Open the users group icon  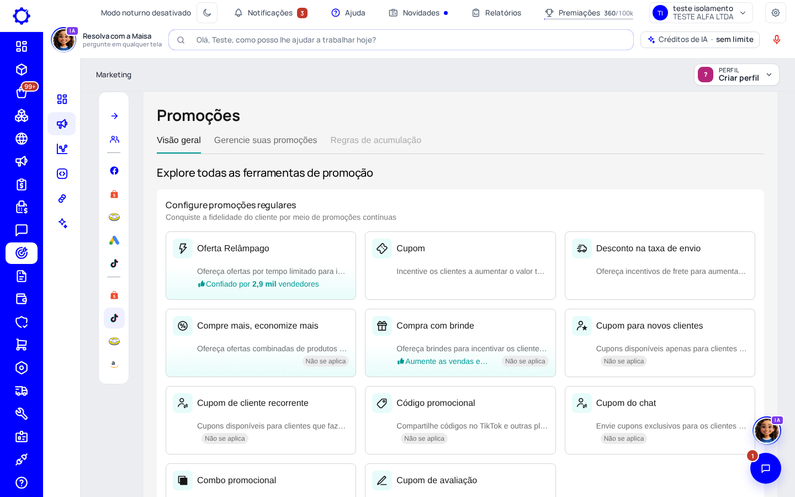(x=114, y=139)
